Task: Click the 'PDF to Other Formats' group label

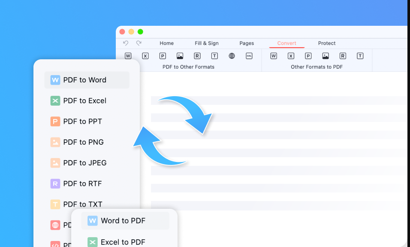Action: pos(188,67)
